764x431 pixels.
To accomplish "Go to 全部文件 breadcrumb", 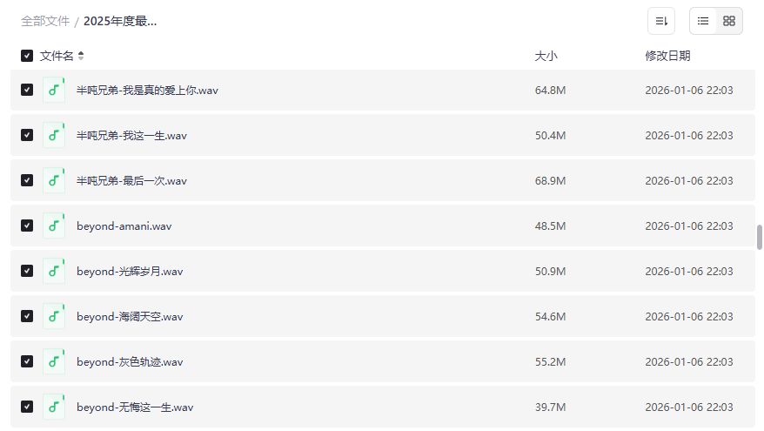I will click(45, 21).
